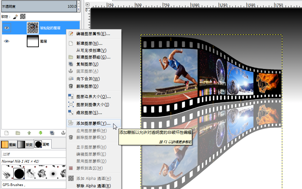Toggle lock alpha channel checkerboard icon
The width and height of the screenshot is (302, 189).
coord(23,16)
